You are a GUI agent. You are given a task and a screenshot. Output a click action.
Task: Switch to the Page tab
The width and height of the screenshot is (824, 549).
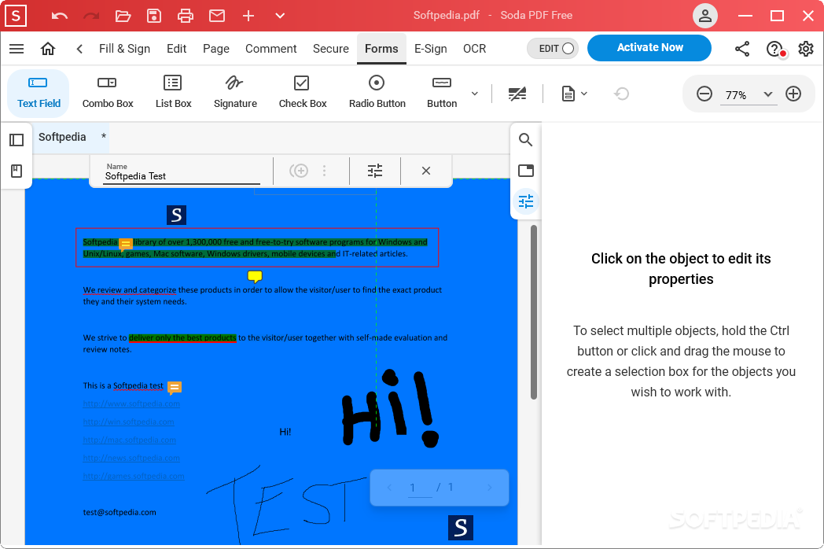coord(216,49)
